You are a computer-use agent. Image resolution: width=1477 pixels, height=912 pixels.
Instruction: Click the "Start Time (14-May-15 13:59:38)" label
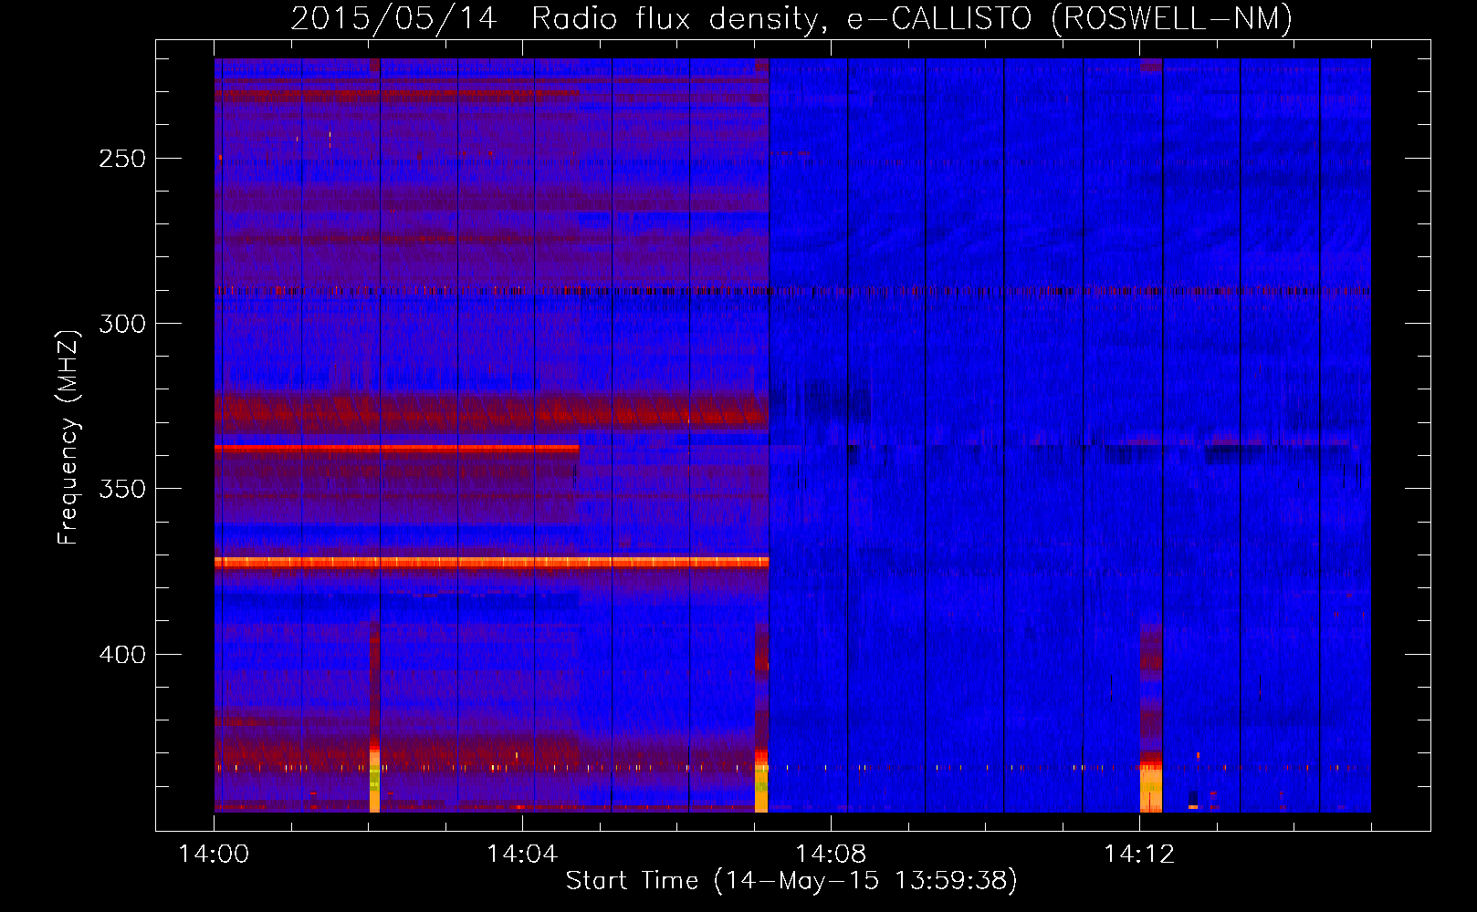791,880
